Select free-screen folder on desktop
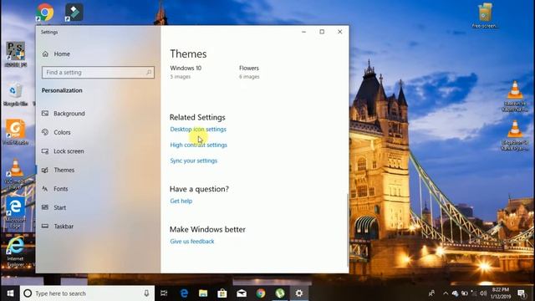Image resolution: width=535 pixels, height=301 pixels. point(485,15)
